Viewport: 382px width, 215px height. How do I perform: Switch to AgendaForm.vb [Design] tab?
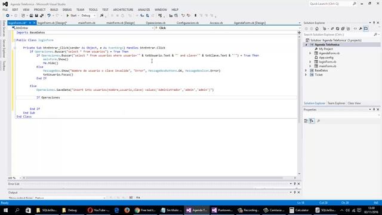pos(249,23)
